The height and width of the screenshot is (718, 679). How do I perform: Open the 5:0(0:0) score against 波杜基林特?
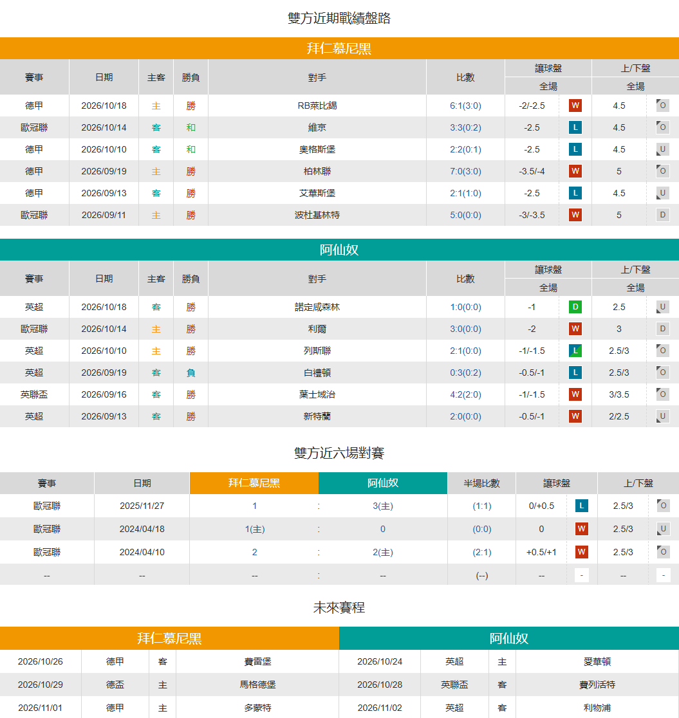coord(465,215)
